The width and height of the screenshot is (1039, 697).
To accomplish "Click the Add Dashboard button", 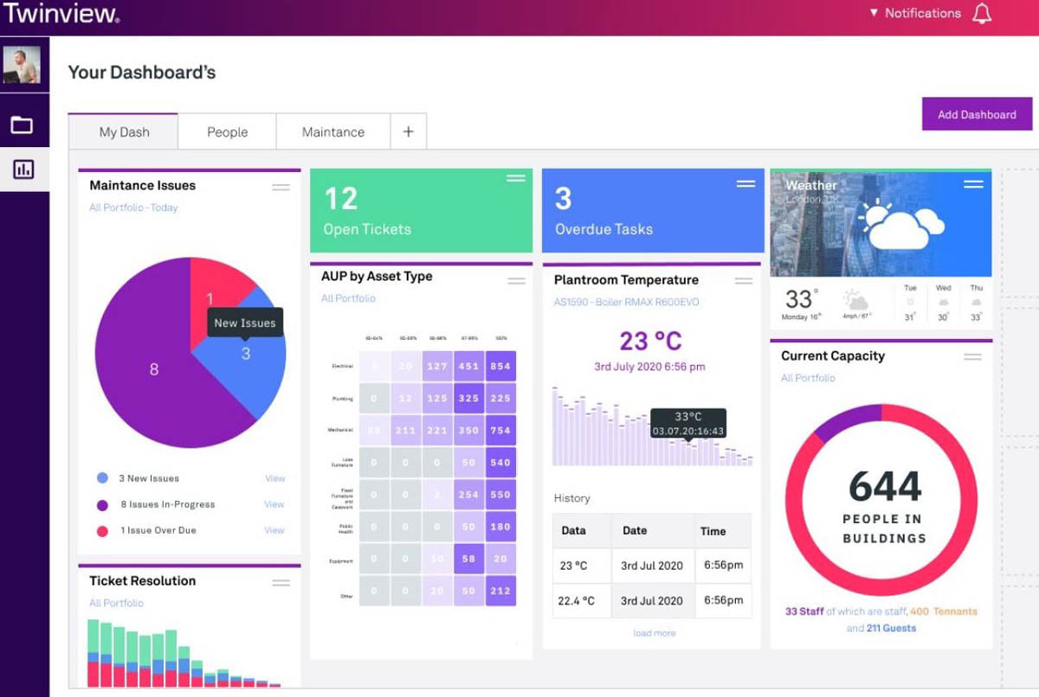I will 978,114.
